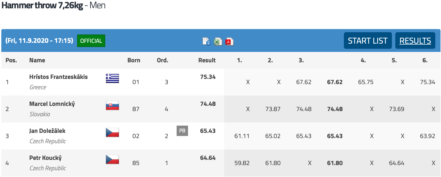Select the Slovakia country label
Viewport: 441px width, 177px height.
coord(40,114)
